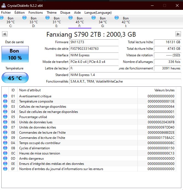Go to previous disk with left arrow

pyautogui.click(x=5, y=34)
